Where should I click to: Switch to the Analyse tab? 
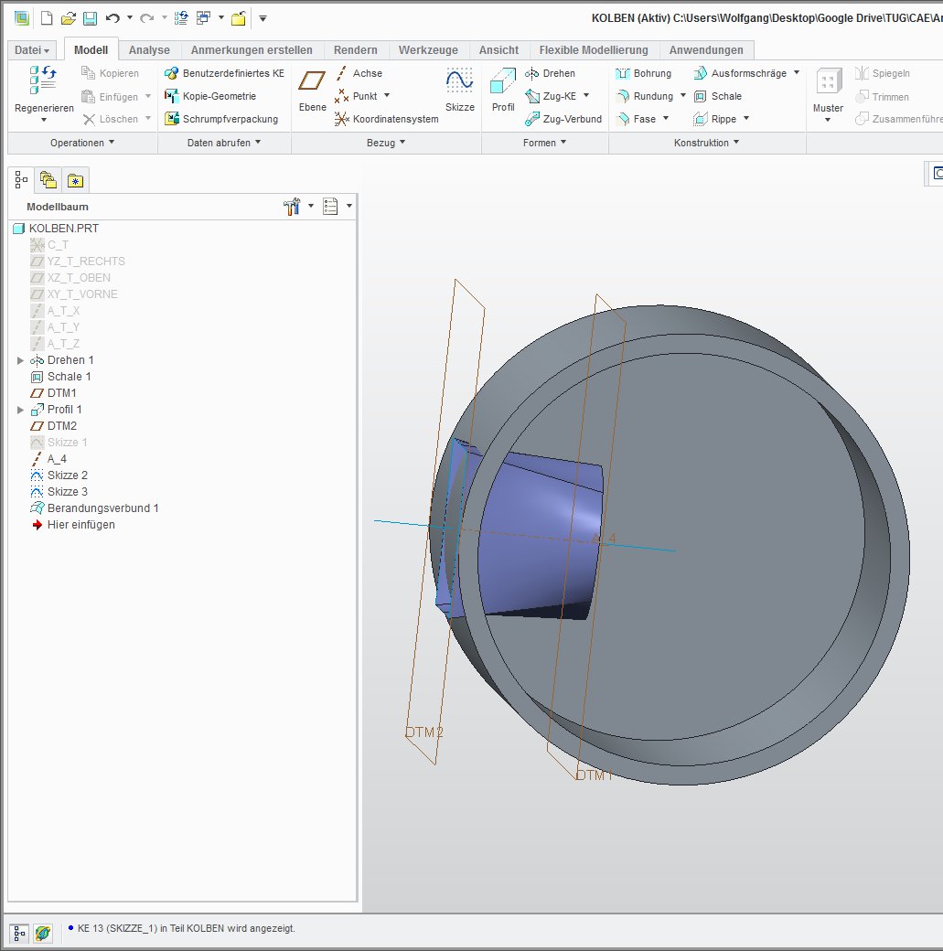coord(149,49)
